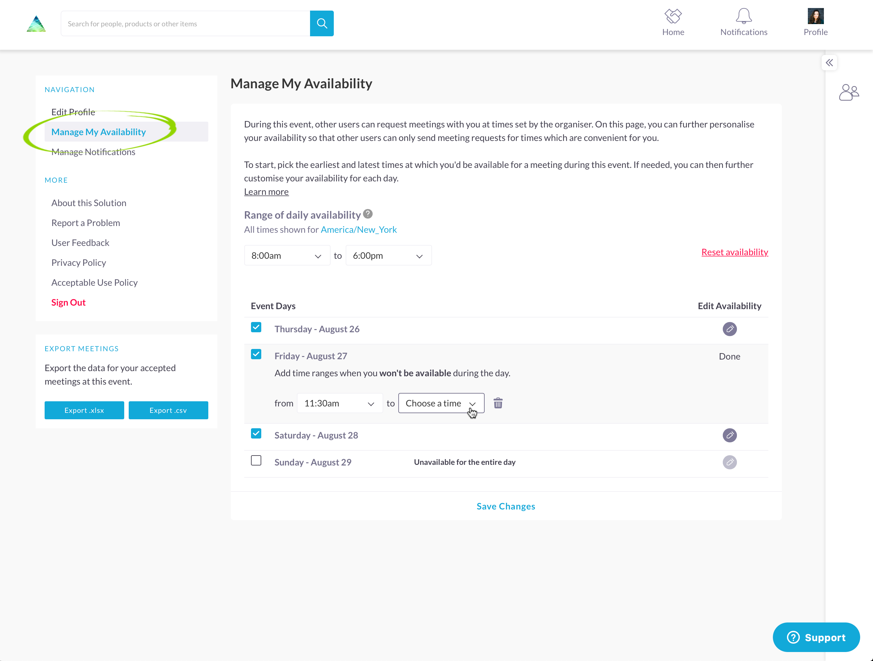Image resolution: width=873 pixels, height=661 pixels.
Task: Focus the people and products search field
Action: click(x=186, y=24)
